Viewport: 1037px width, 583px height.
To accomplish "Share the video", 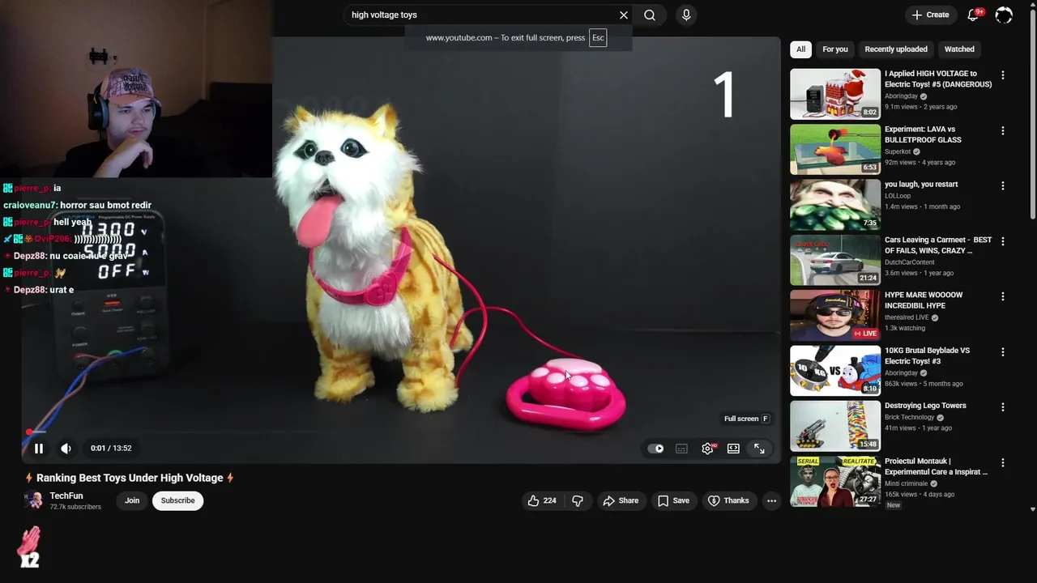I will [621, 500].
